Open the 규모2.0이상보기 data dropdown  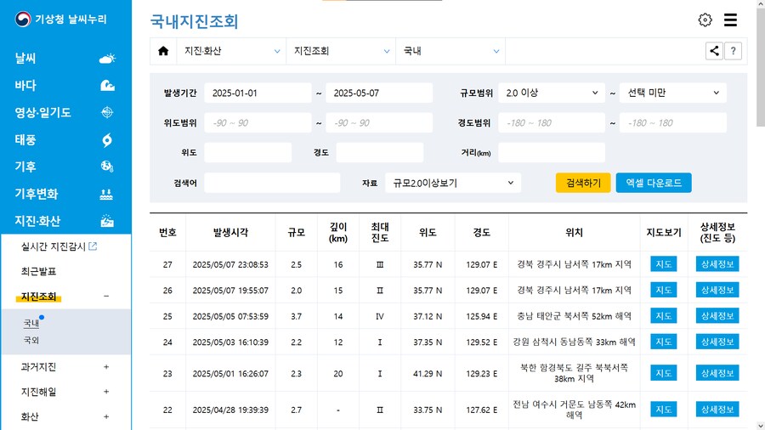coord(453,183)
